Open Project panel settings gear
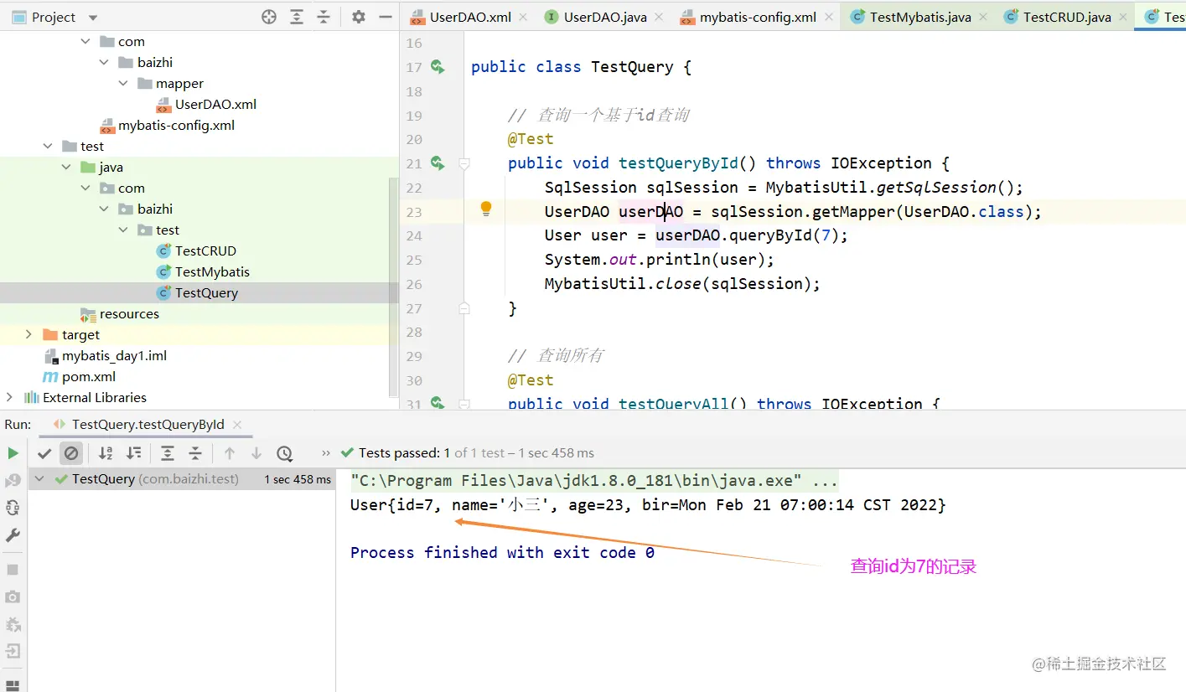Screen dimensions: 1186x692 point(359,17)
